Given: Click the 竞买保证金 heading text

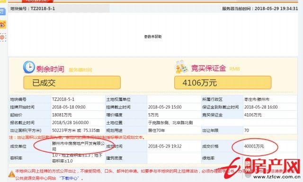Looking at the screenshot, I should pos(208,68).
